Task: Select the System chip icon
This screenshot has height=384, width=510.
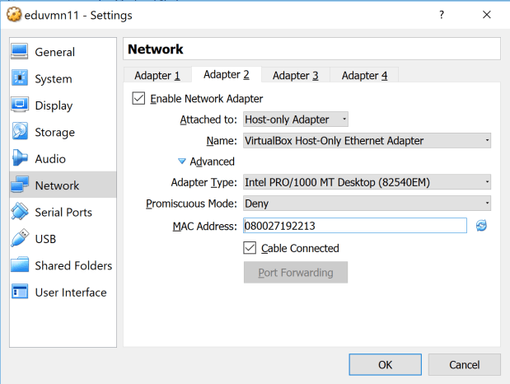Action: pos(21,79)
